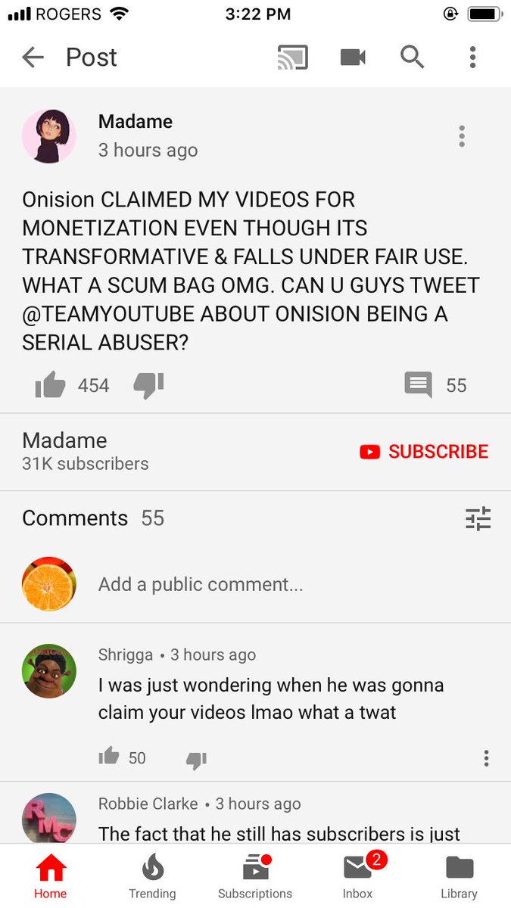Open Madame's profile avatar
This screenshot has width=511, height=908.
click(x=49, y=136)
